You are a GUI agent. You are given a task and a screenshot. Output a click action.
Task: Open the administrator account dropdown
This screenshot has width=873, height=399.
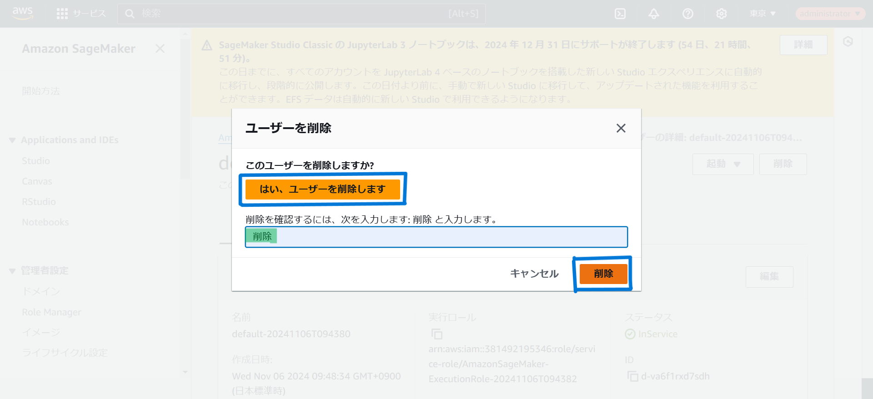click(x=830, y=14)
